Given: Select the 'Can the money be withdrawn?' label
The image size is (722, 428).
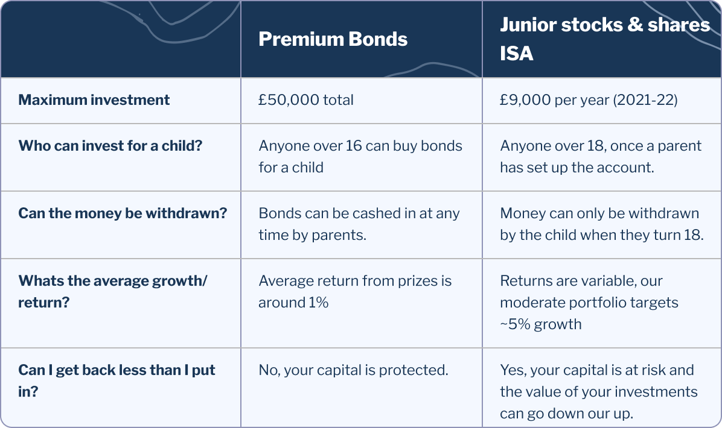Looking at the screenshot, I should (x=123, y=213).
